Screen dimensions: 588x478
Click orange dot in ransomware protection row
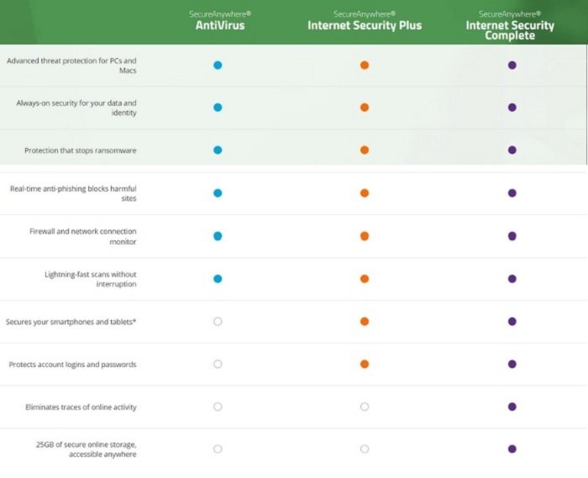(x=365, y=150)
